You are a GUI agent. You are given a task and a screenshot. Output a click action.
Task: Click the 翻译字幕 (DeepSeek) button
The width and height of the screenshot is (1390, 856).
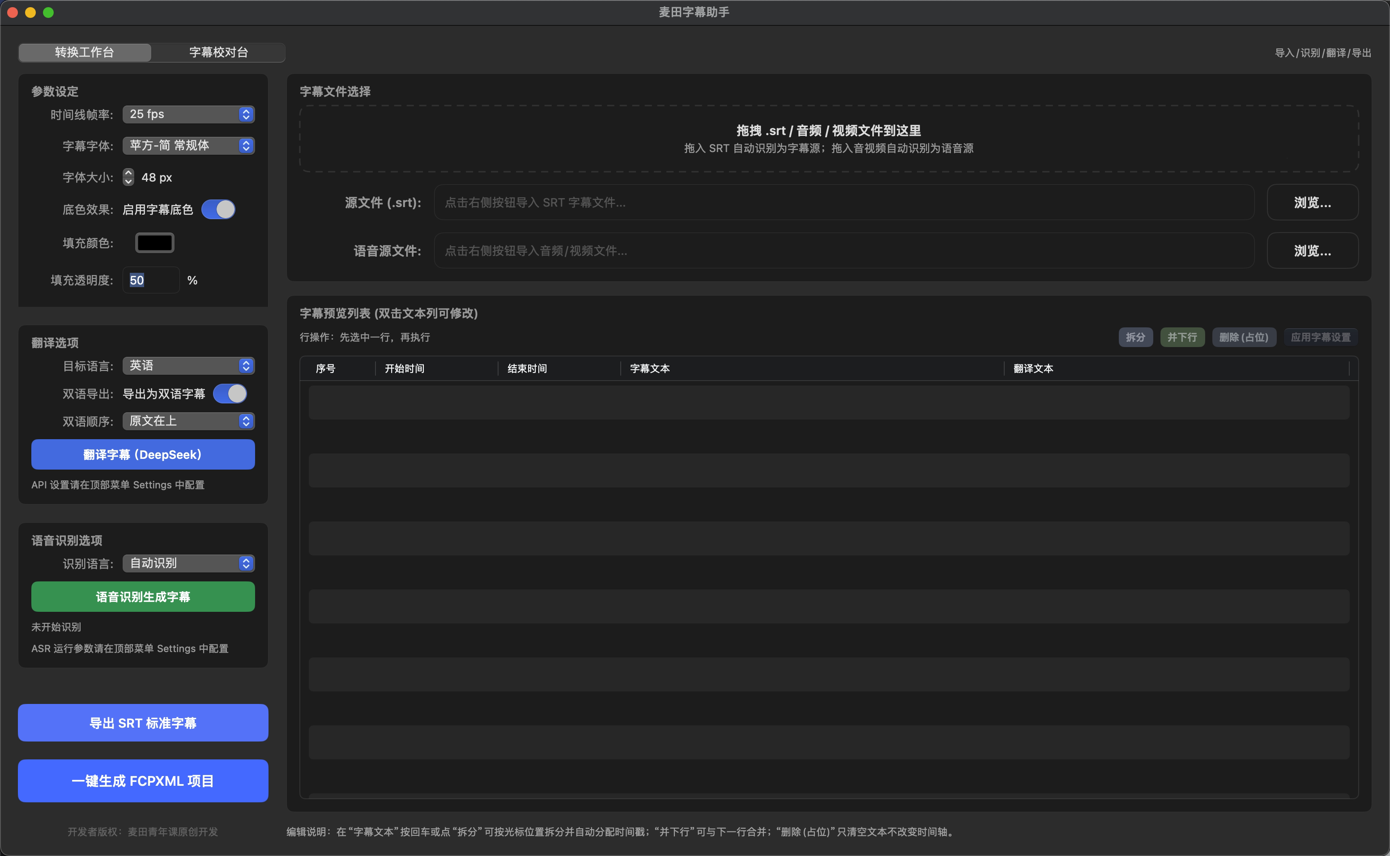click(x=143, y=454)
